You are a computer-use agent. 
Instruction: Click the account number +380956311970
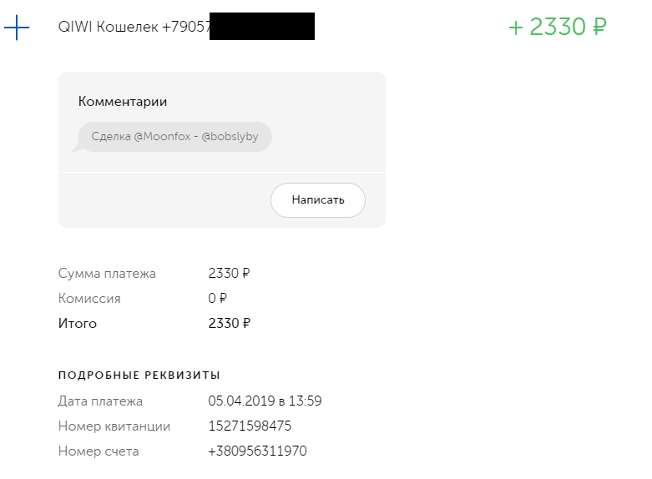(x=257, y=451)
